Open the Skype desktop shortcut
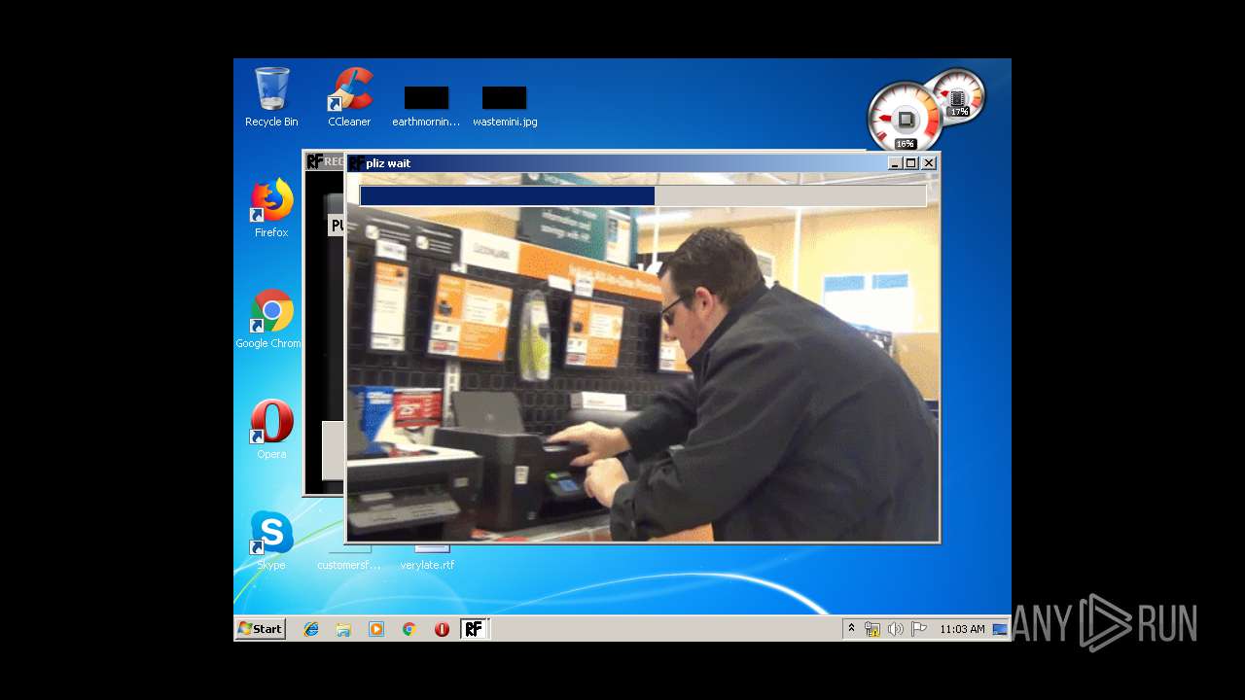 [271, 541]
